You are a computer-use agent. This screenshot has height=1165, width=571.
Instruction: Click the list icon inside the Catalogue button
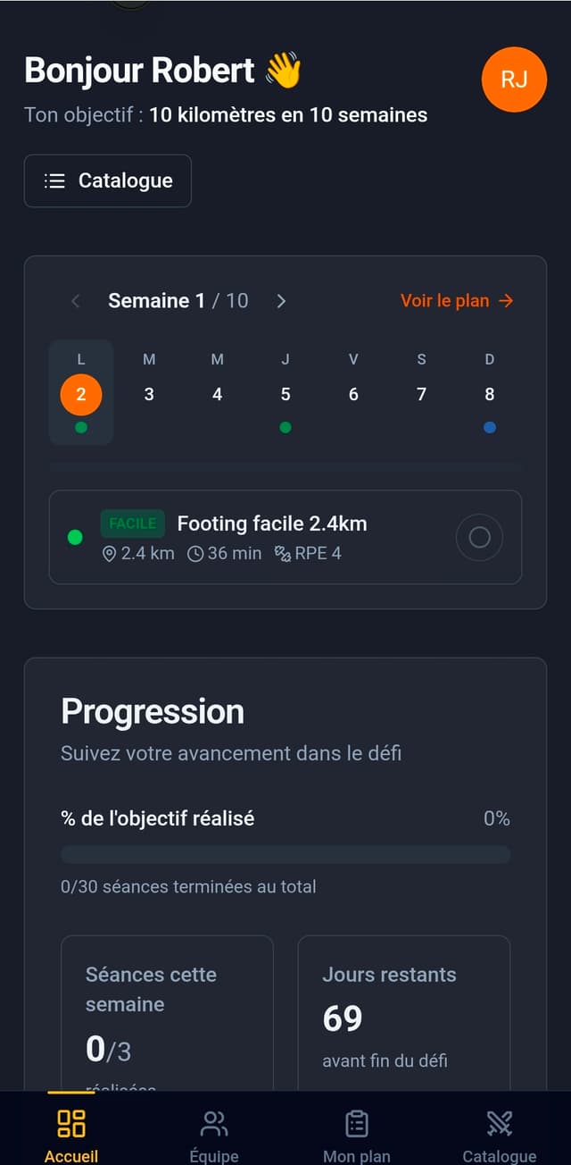click(54, 180)
